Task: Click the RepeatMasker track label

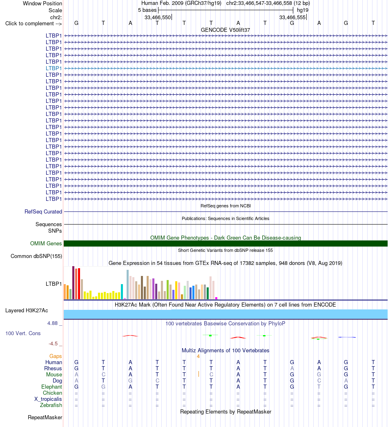Action: 45,418
